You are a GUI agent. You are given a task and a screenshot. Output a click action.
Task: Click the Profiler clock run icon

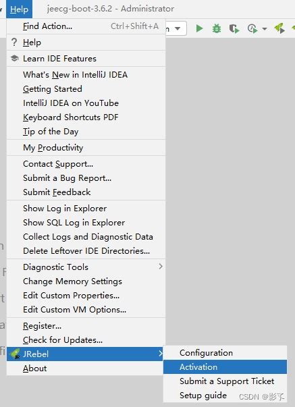coord(252,28)
